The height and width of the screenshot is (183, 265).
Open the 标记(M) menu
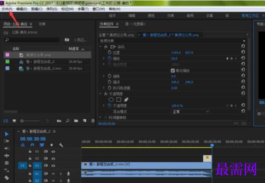point(67,9)
